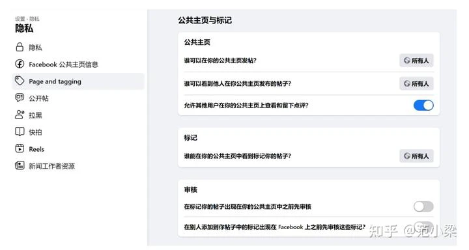Click the newspaper icon for 新闻工作者资源
The height and width of the screenshot is (250, 469).
(x=20, y=165)
